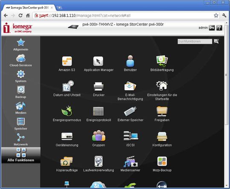Open Energiesparmodus settings
The height and width of the screenshot is (189, 230).
[67, 114]
